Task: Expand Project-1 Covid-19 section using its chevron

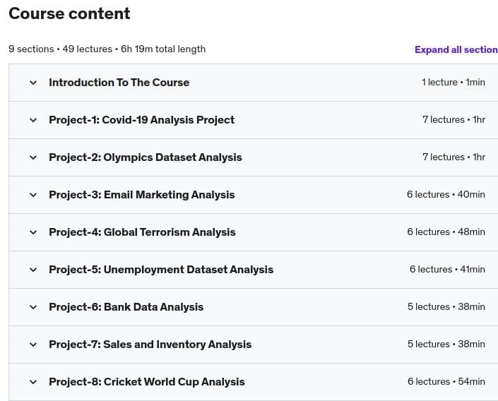Action: (x=32, y=120)
